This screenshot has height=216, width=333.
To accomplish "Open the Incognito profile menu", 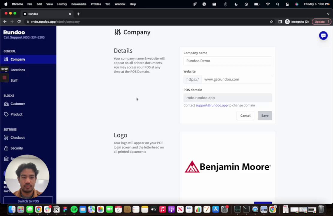I will click(x=297, y=22).
